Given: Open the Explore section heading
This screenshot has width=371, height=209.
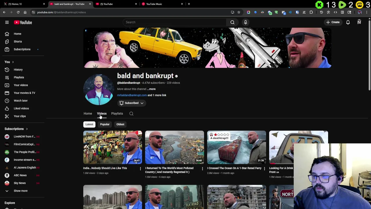Looking at the screenshot, I should 10,203.
